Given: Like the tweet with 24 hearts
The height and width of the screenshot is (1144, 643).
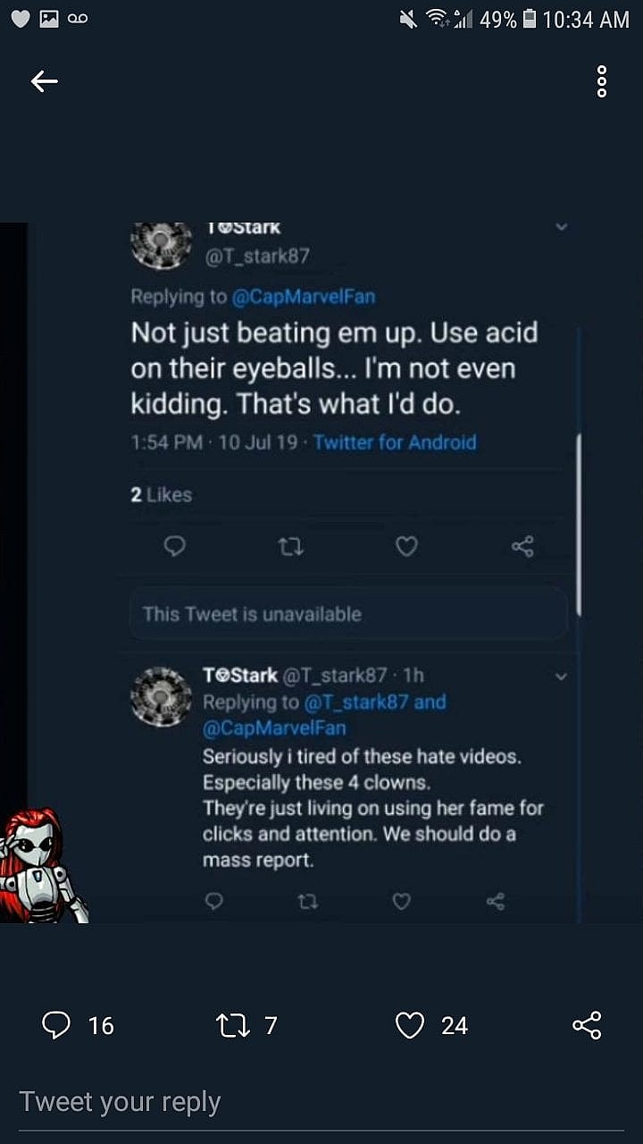Looking at the screenshot, I should click(410, 1025).
